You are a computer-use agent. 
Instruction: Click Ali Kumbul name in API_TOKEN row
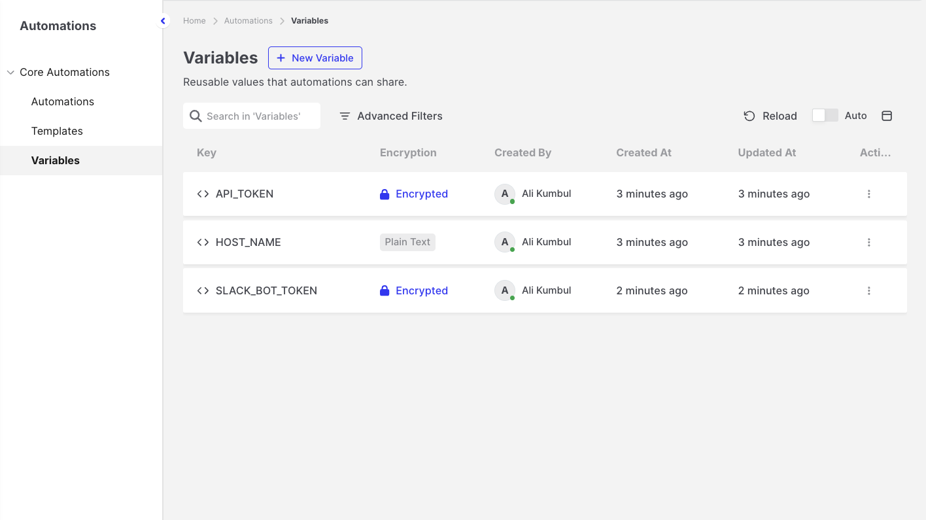tap(547, 194)
